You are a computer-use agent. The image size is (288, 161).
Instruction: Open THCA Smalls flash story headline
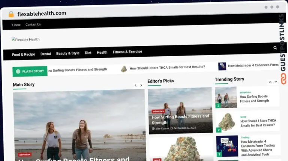167,67
